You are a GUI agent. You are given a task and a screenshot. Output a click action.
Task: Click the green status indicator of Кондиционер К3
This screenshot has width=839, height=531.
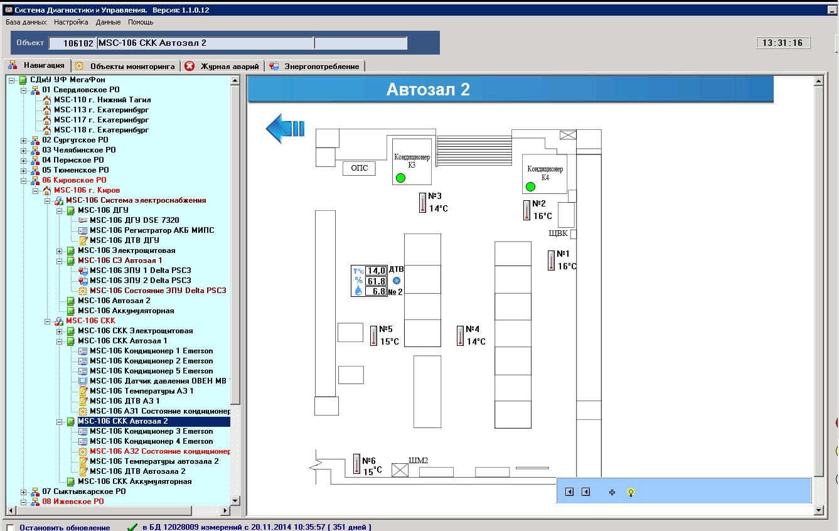(x=400, y=178)
